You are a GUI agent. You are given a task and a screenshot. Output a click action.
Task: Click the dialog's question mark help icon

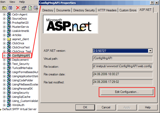point(149,3)
